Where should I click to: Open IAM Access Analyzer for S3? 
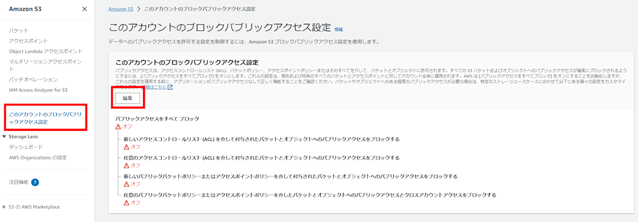pos(38,90)
